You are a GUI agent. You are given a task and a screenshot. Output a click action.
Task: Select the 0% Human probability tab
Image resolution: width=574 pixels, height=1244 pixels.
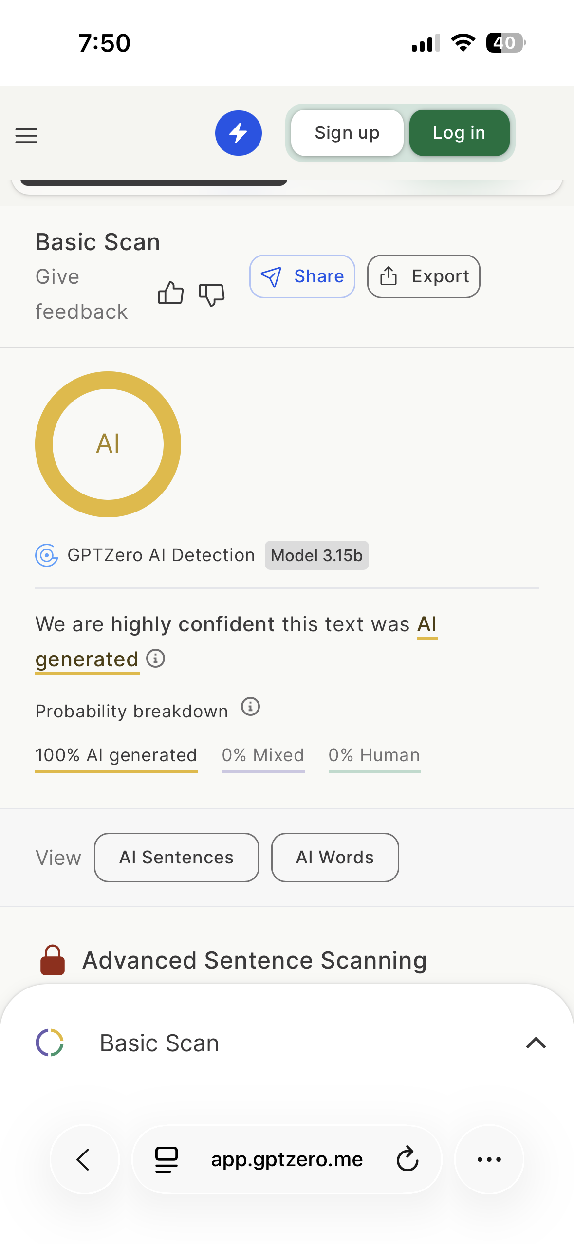[374, 755]
